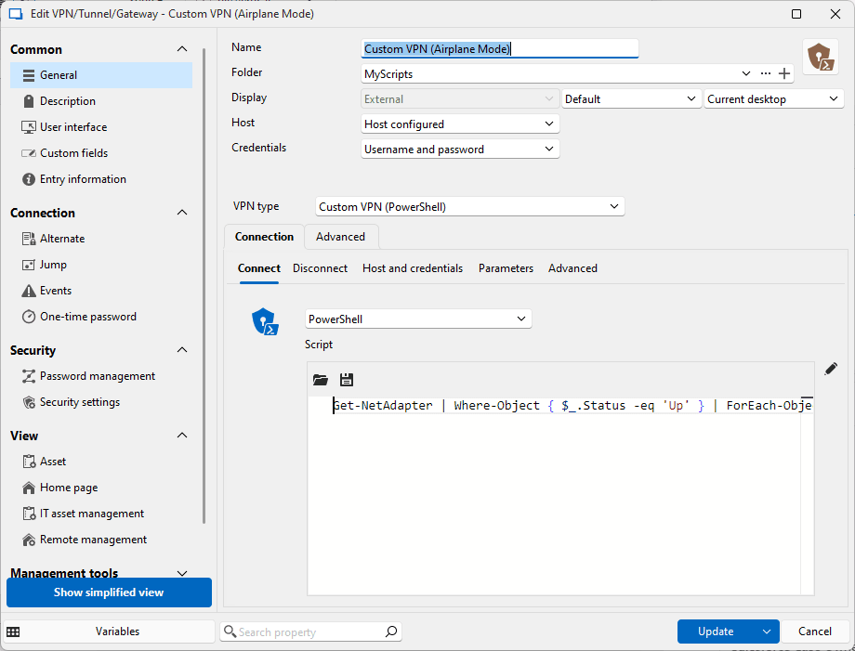Open One-time password in the sidebar
Viewport: 855px width, 651px height.
pyautogui.click(x=87, y=317)
